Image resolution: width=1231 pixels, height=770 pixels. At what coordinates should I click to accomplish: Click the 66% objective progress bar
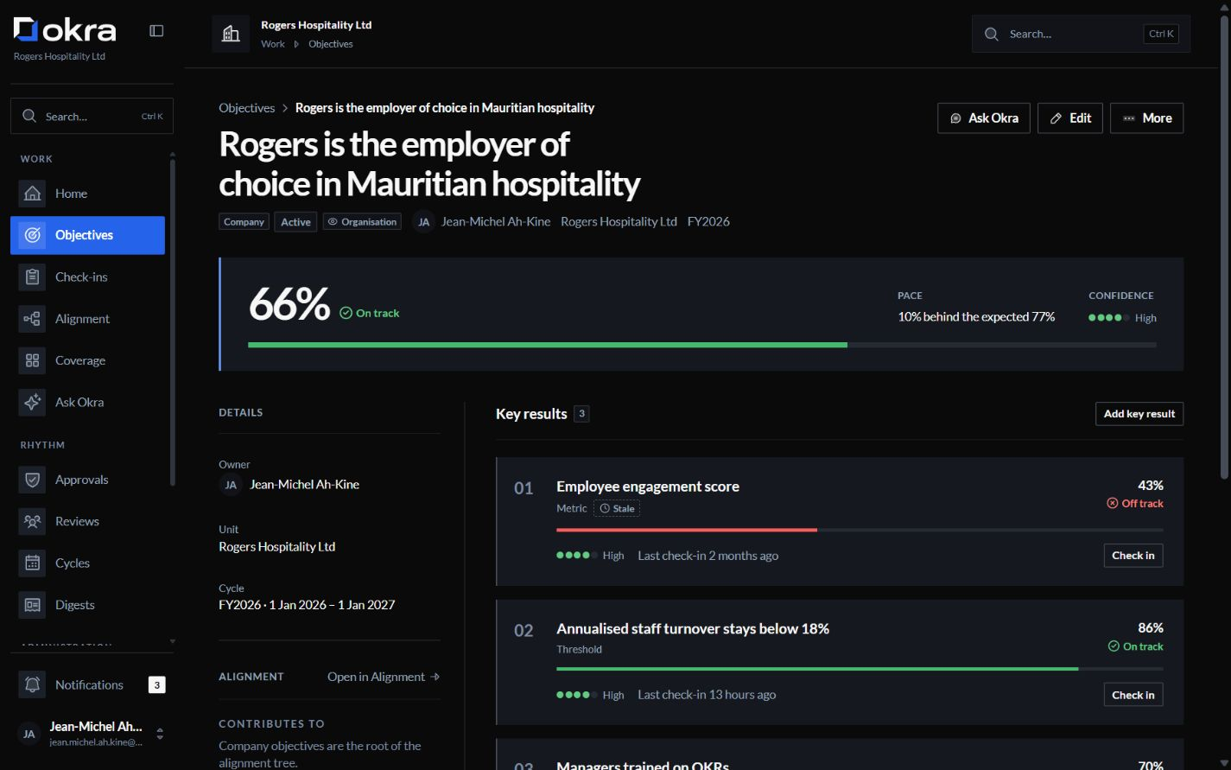(702, 345)
